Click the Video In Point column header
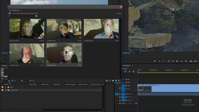Viewport: 199px width, 112px height. coord(82,84)
